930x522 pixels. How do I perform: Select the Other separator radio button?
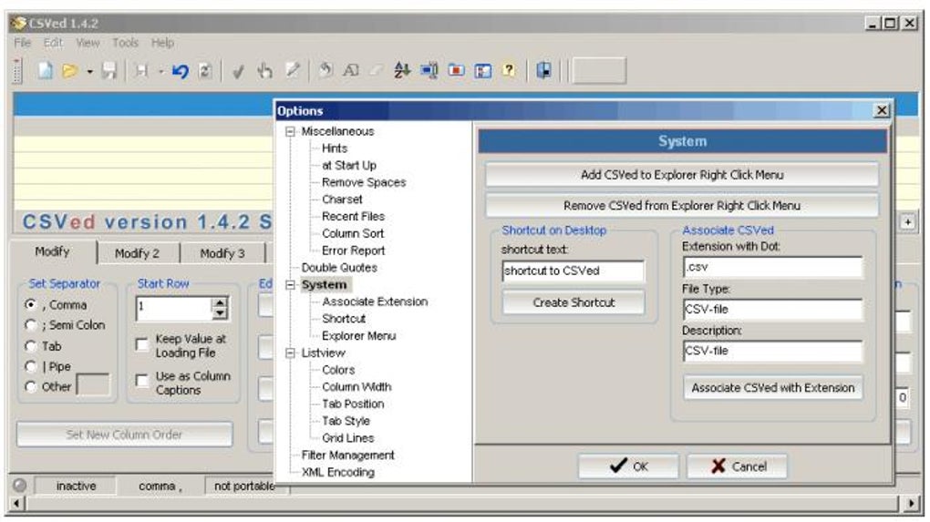coord(31,387)
